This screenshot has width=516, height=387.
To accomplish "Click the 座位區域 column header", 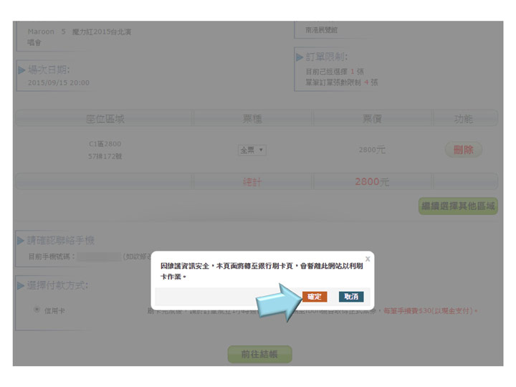I will [105, 119].
